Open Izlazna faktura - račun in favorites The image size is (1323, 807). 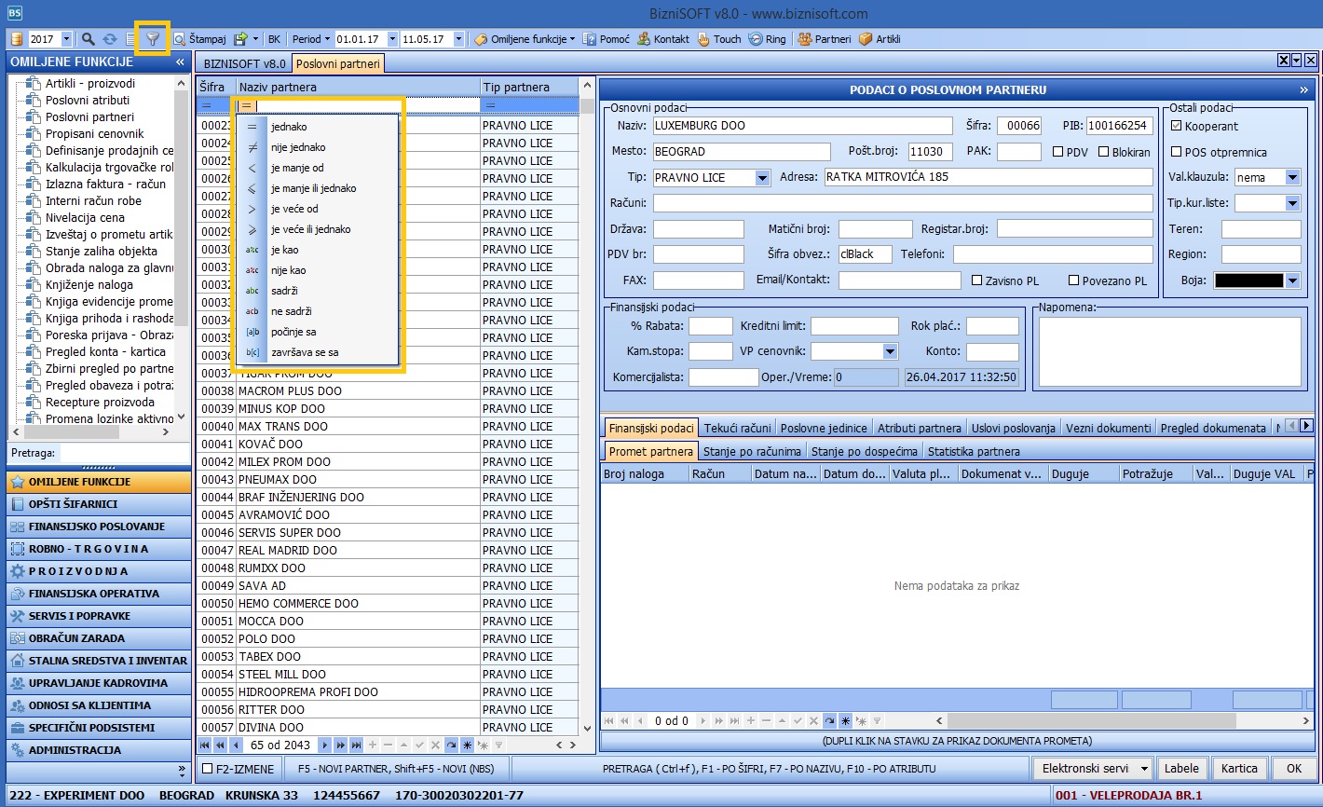[105, 185]
